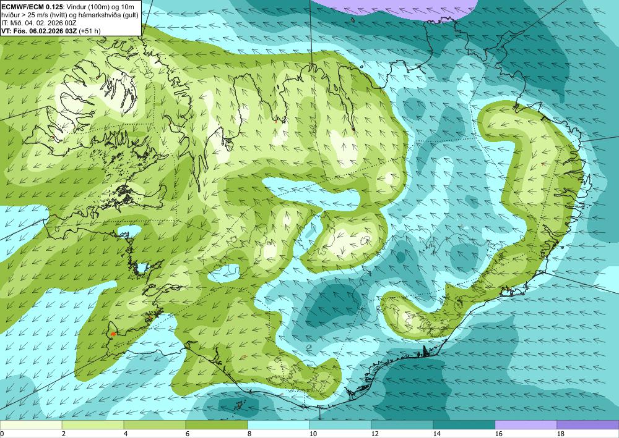Image resolution: width=619 pixels, height=438 pixels.
Task: Click the legend scale value "2"
Action: [64, 434]
